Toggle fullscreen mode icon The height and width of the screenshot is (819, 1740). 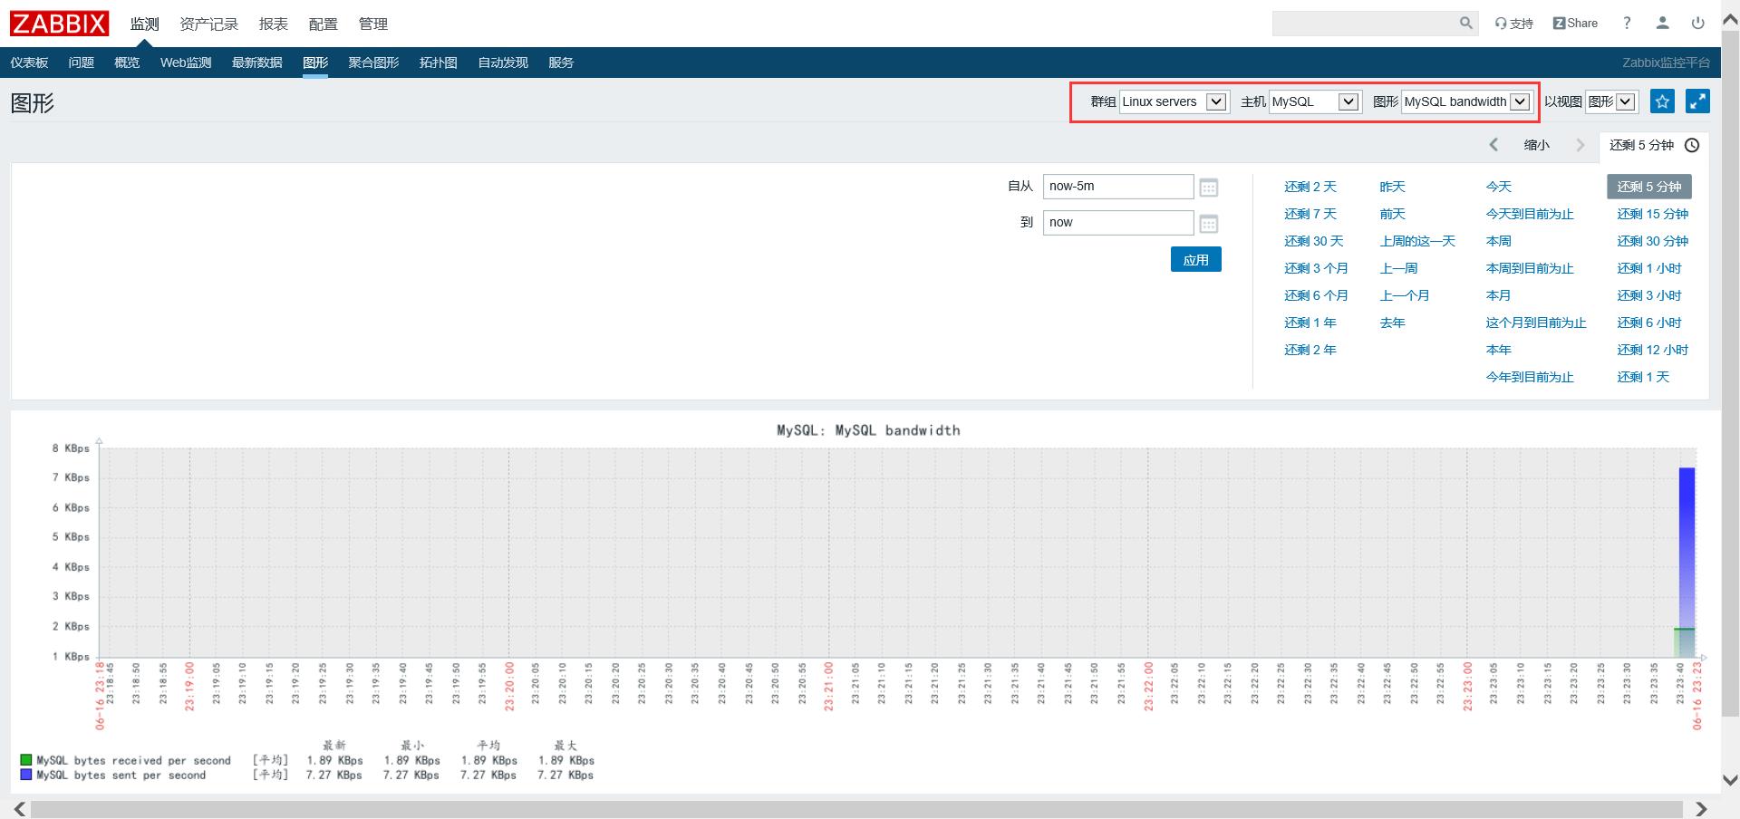coord(1697,101)
